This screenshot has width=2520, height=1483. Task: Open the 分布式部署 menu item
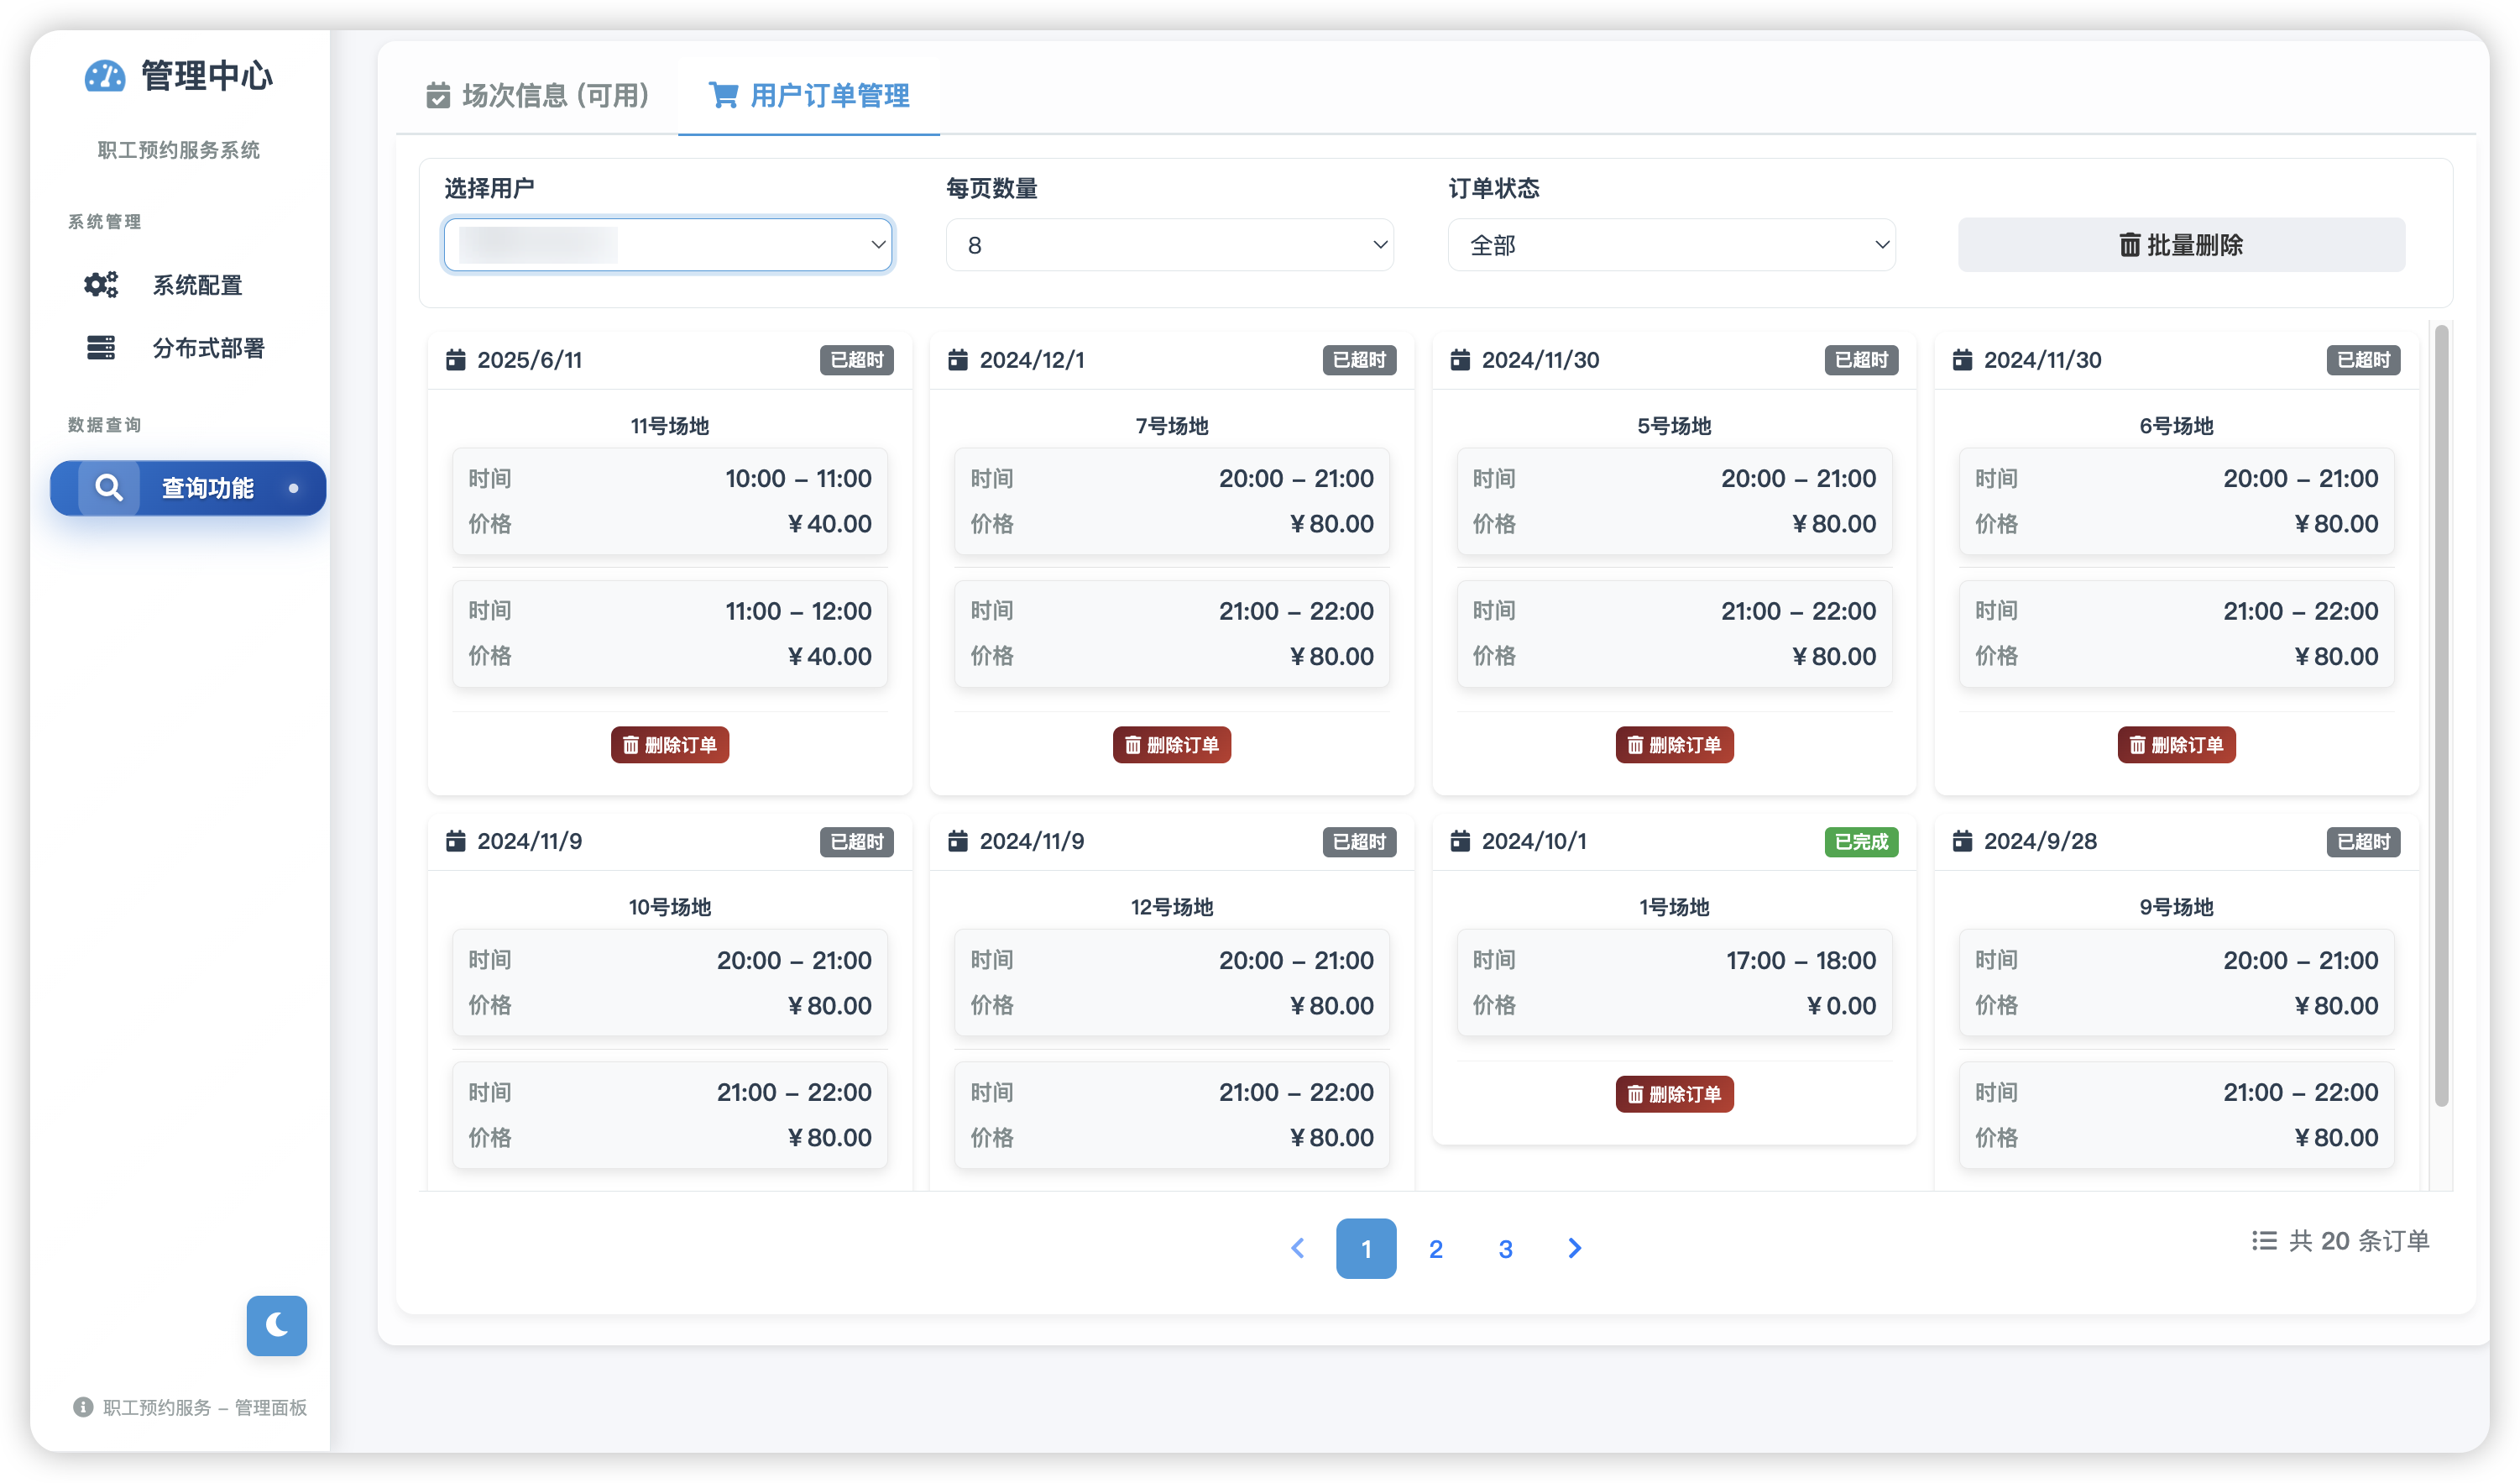[208, 347]
